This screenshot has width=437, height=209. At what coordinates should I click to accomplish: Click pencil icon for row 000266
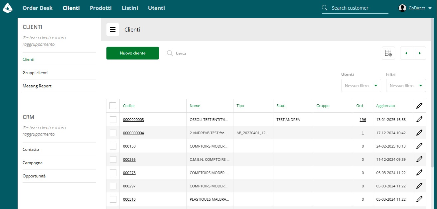[x=419, y=159]
